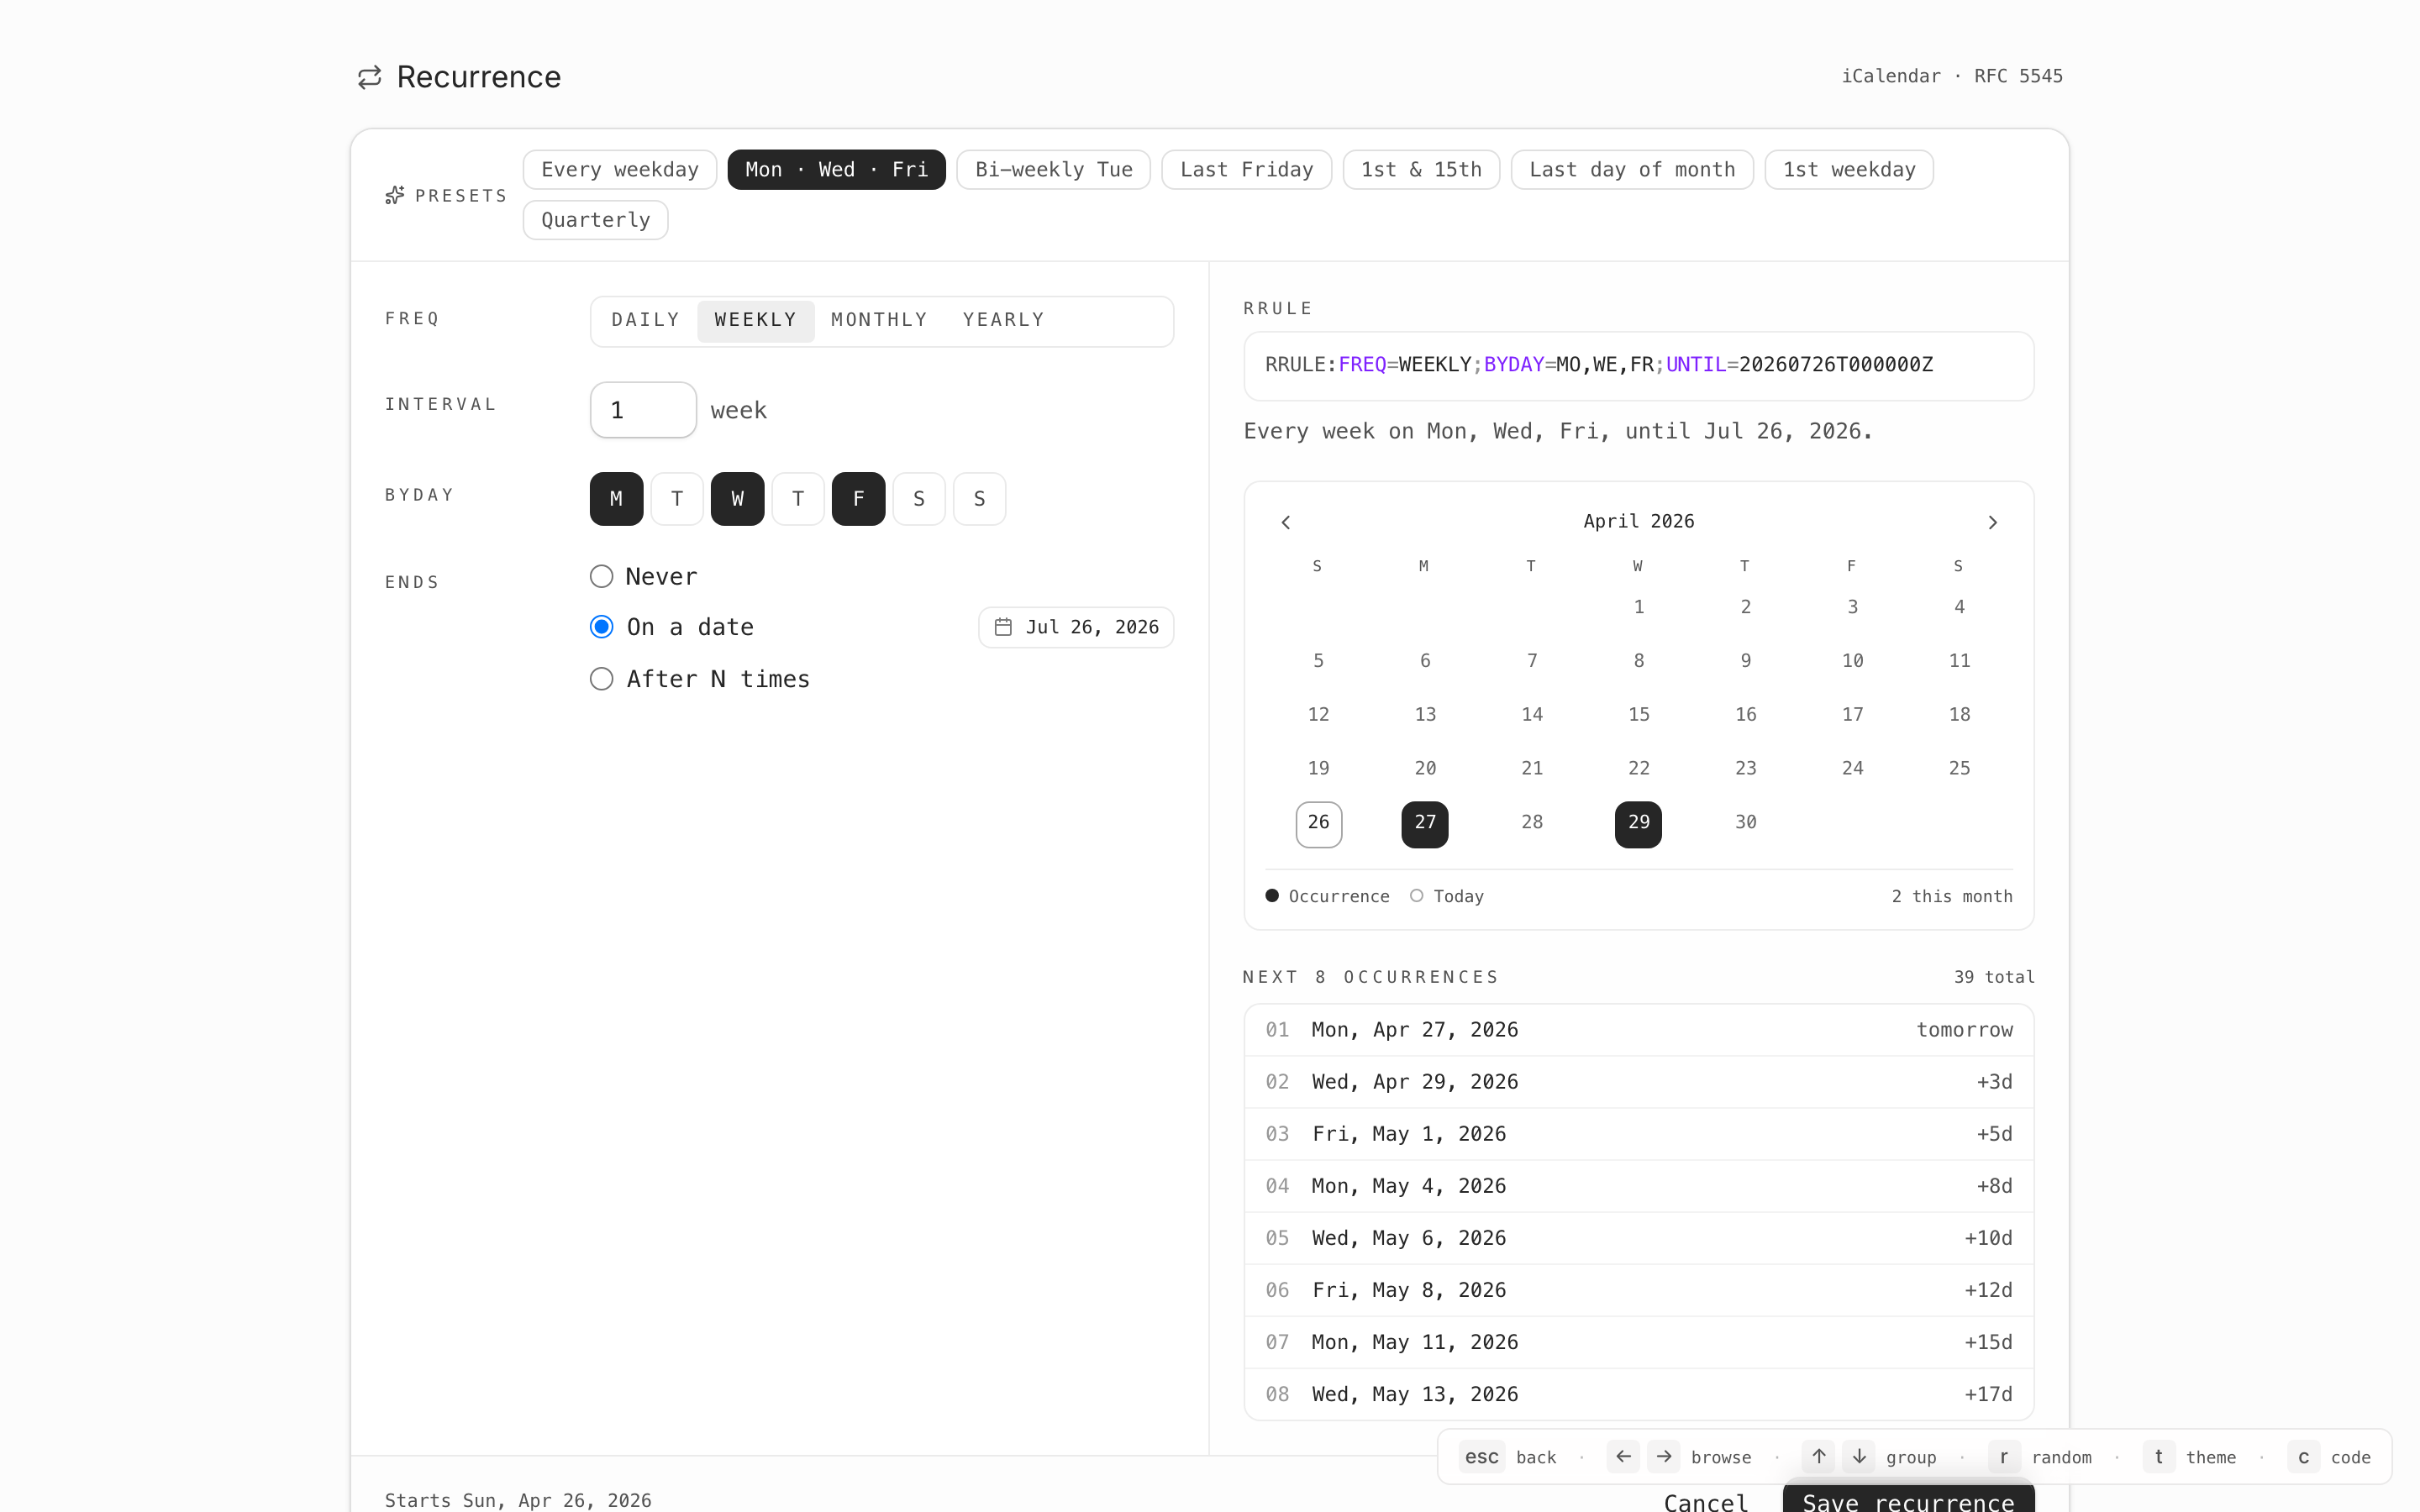Select the Never ends radio option

pos(601,577)
